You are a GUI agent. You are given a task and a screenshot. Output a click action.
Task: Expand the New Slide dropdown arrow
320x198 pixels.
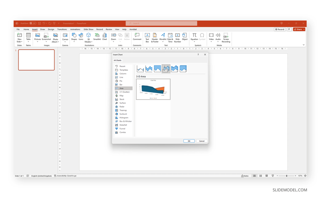coord(20,42)
